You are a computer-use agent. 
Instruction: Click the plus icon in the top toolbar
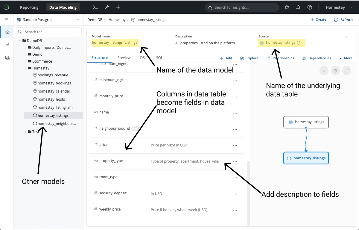[x=118, y=7]
